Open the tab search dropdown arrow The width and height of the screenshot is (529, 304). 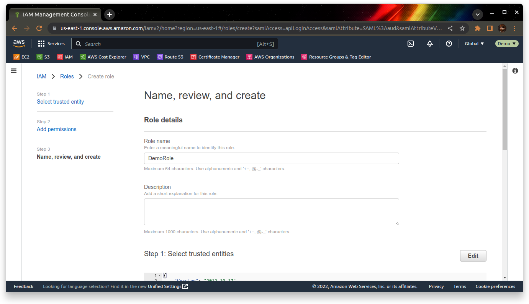point(478,15)
